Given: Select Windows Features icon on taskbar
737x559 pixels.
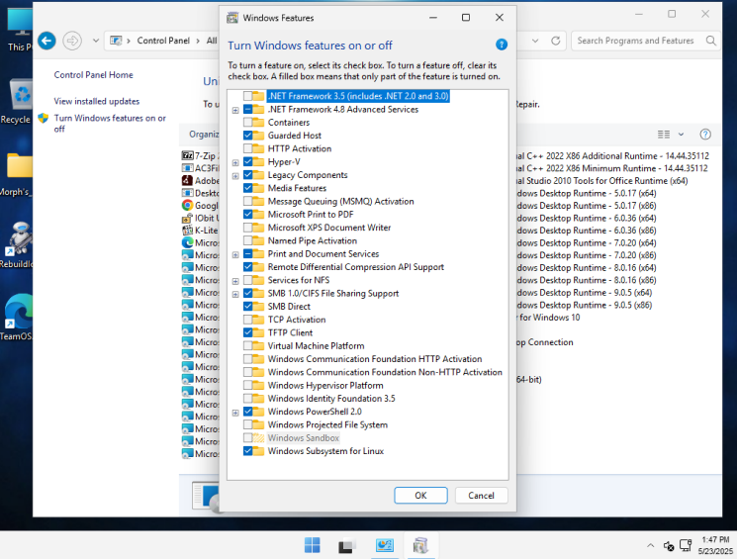Looking at the screenshot, I should coord(420,545).
